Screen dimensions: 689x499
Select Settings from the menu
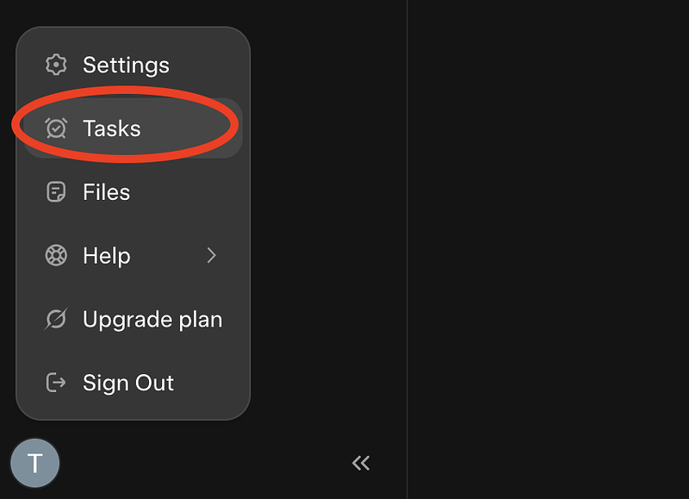pos(126,64)
